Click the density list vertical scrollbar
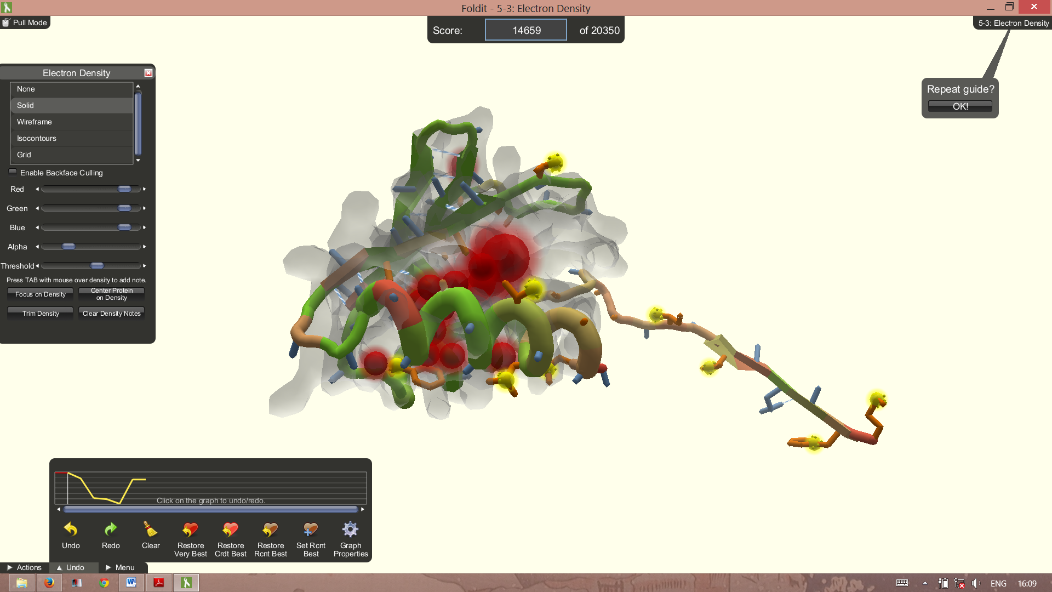Image resolution: width=1052 pixels, height=592 pixels. 138,123
